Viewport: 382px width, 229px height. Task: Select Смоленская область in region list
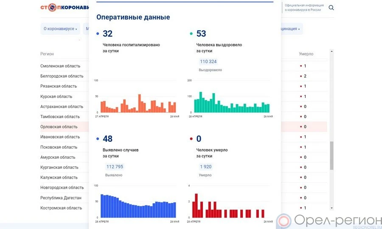click(x=60, y=66)
